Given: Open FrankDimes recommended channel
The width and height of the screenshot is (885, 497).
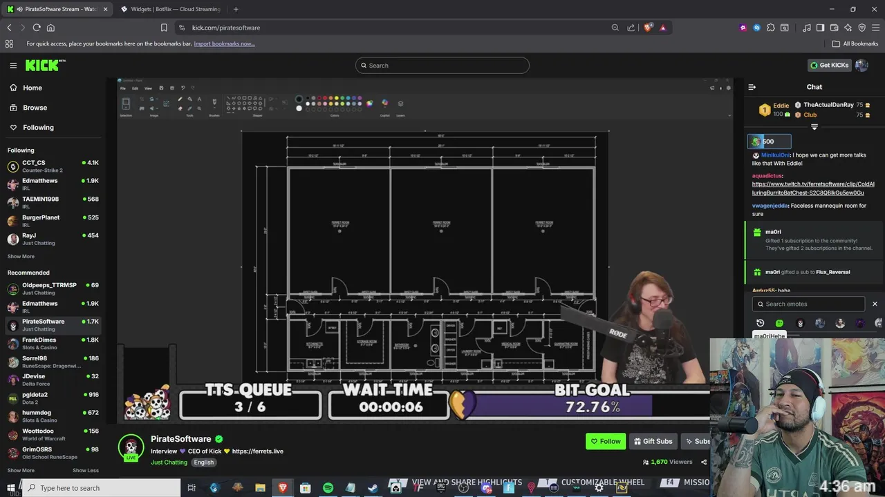Looking at the screenshot, I should pyautogui.click(x=53, y=343).
